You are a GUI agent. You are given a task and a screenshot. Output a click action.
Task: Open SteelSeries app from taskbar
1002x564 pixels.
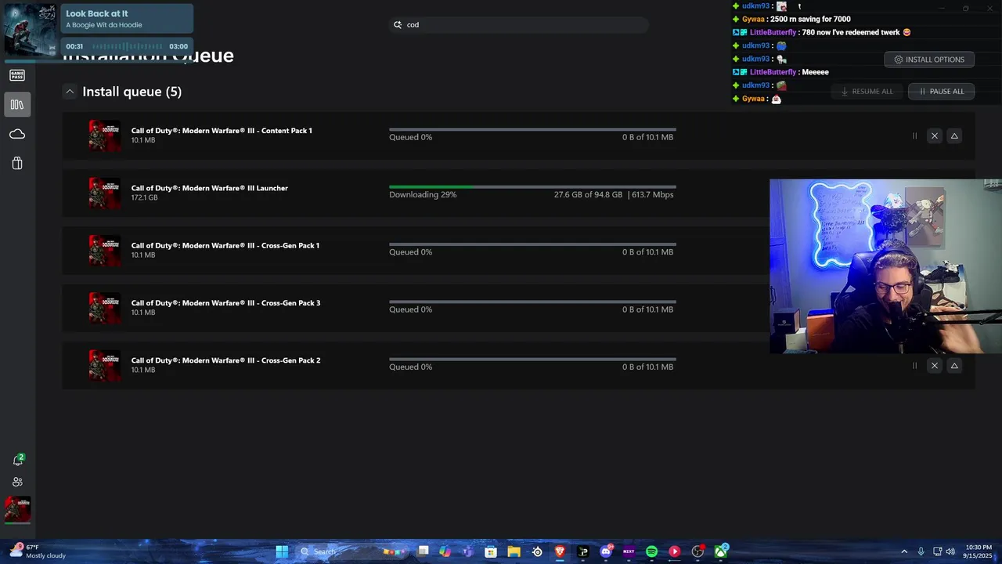coord(537,551)
